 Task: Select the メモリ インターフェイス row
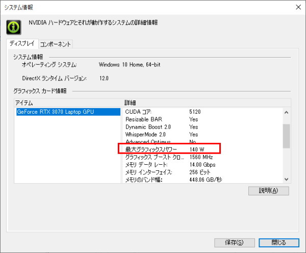pyautogui.click(x=203, y=172)
